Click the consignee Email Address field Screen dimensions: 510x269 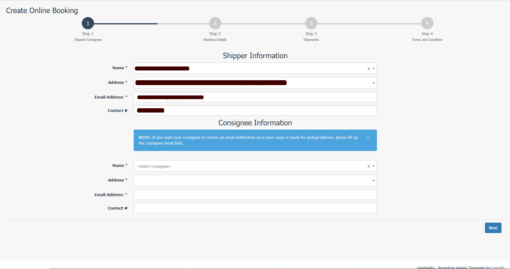point(255,195)
